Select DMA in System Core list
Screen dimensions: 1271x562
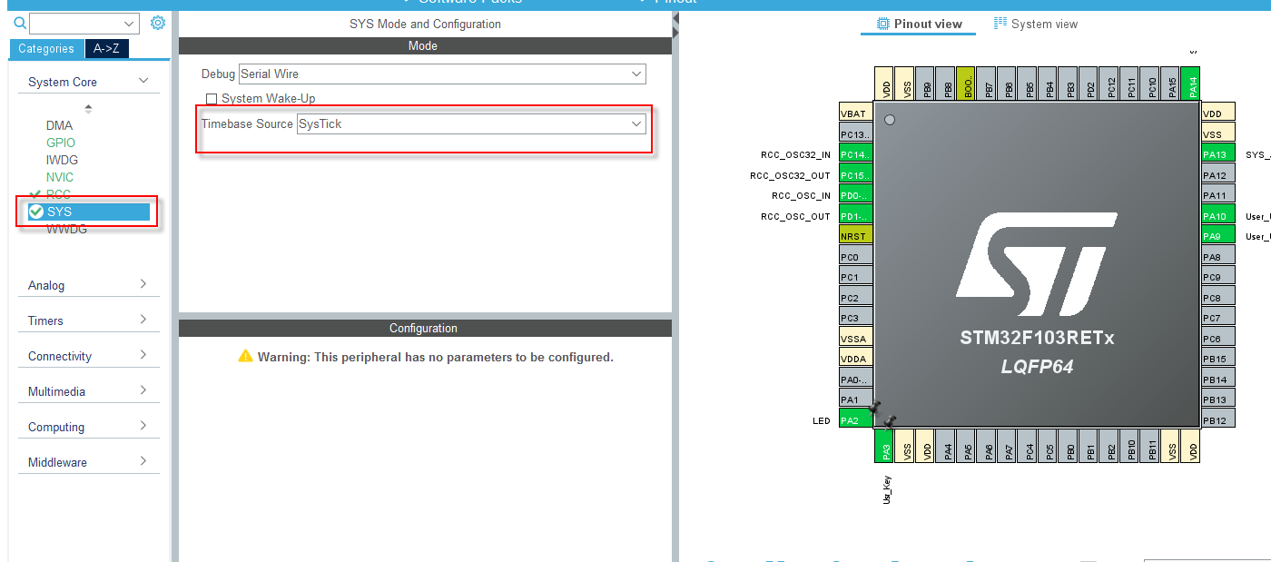tap(60, 125)
